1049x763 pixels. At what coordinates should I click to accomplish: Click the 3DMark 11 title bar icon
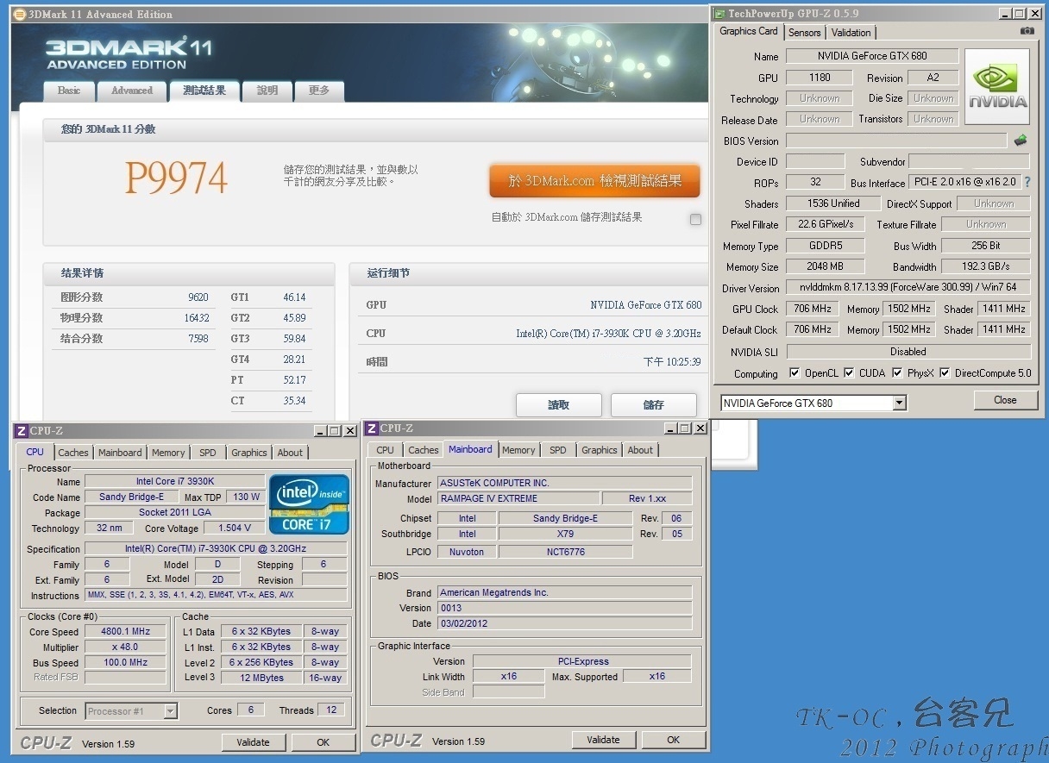19,15
